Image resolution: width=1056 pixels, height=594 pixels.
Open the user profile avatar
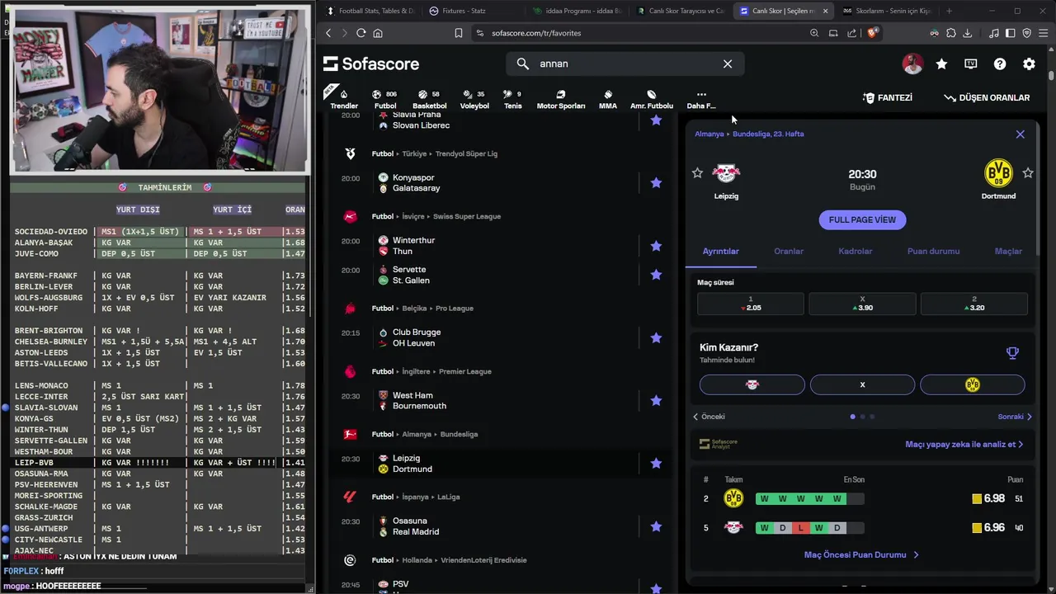tap(912, 64)
